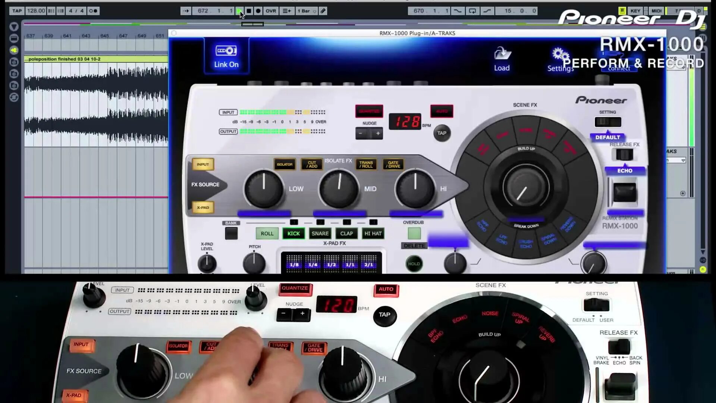
Task: Click the follow arrow icon in the transport bar
Action: (185, 11)
